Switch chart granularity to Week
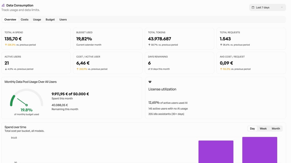Image resolution: width=291 pixels, height=163 pixels. pyautogui.click(x=263, y=128)
